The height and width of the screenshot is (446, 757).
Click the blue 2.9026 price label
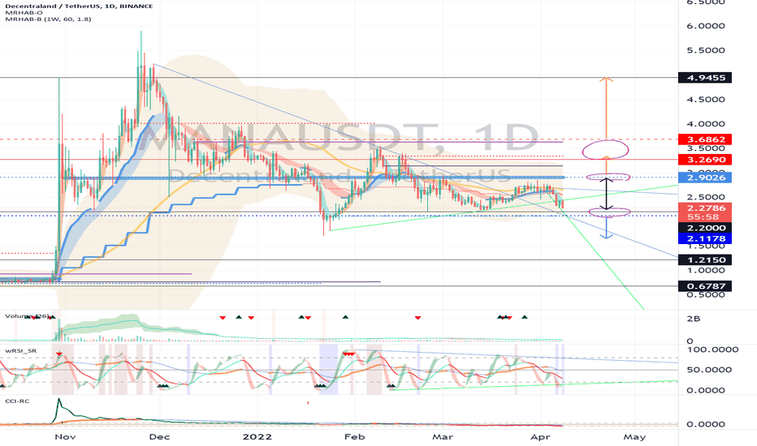[x=705, y=178]
